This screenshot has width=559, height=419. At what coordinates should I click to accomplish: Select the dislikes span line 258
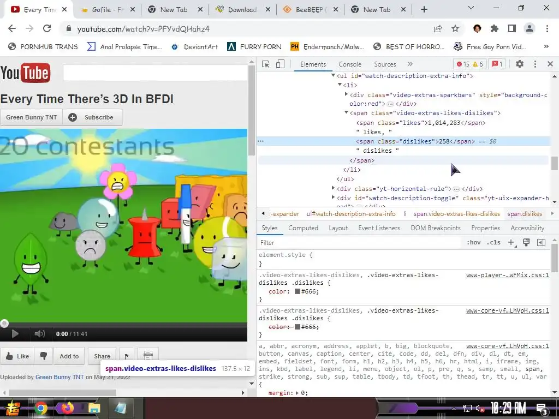[415, 141]
